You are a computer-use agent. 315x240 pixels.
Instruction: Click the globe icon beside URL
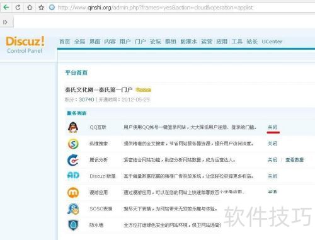pyautogui.click(x=52, y=8)
